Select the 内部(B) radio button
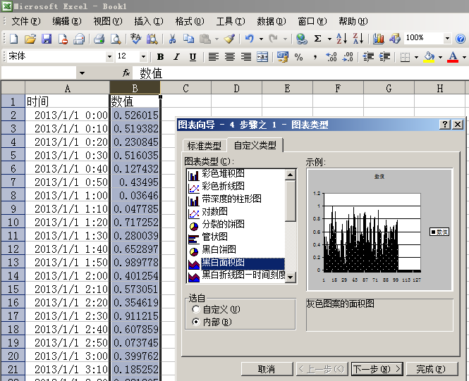Viewport: 469px width, 381px height. [195, 322]
